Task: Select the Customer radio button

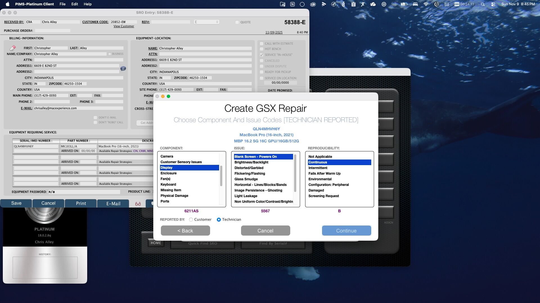Action: pyautogui.click(x=191, y=220)
